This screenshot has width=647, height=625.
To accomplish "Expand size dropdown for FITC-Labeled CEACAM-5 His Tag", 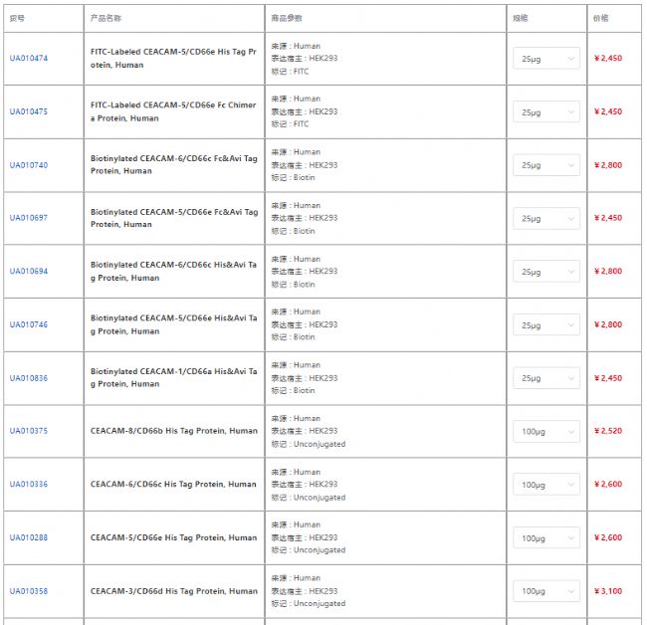I will click(545, 59).
